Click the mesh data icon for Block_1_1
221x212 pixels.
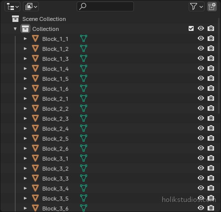tap(84, 38)
